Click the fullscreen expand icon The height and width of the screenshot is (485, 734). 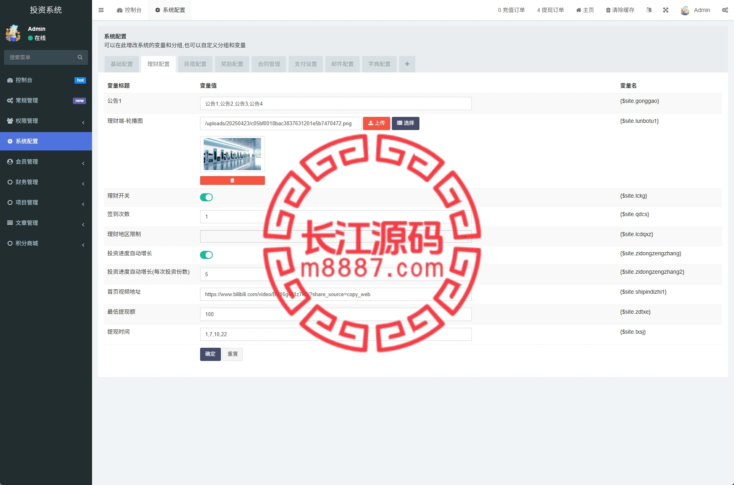666,10
